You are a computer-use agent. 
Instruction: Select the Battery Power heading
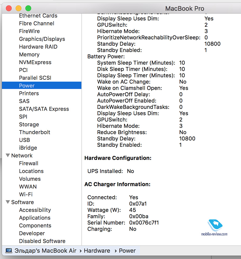click(106, 56)
